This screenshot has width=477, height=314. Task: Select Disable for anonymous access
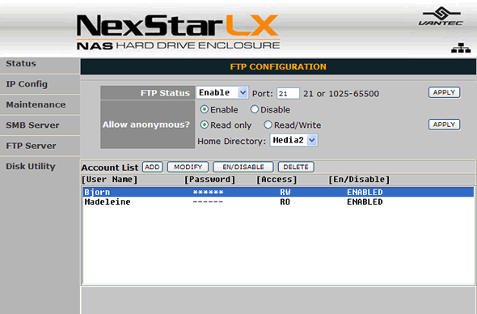[x=255, y=109]
